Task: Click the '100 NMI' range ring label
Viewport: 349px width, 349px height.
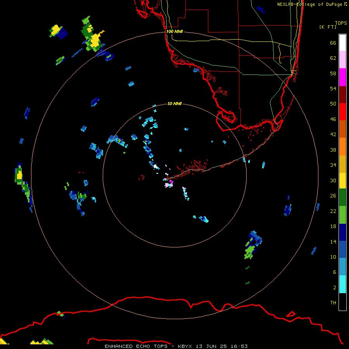Action: (174, 31)
